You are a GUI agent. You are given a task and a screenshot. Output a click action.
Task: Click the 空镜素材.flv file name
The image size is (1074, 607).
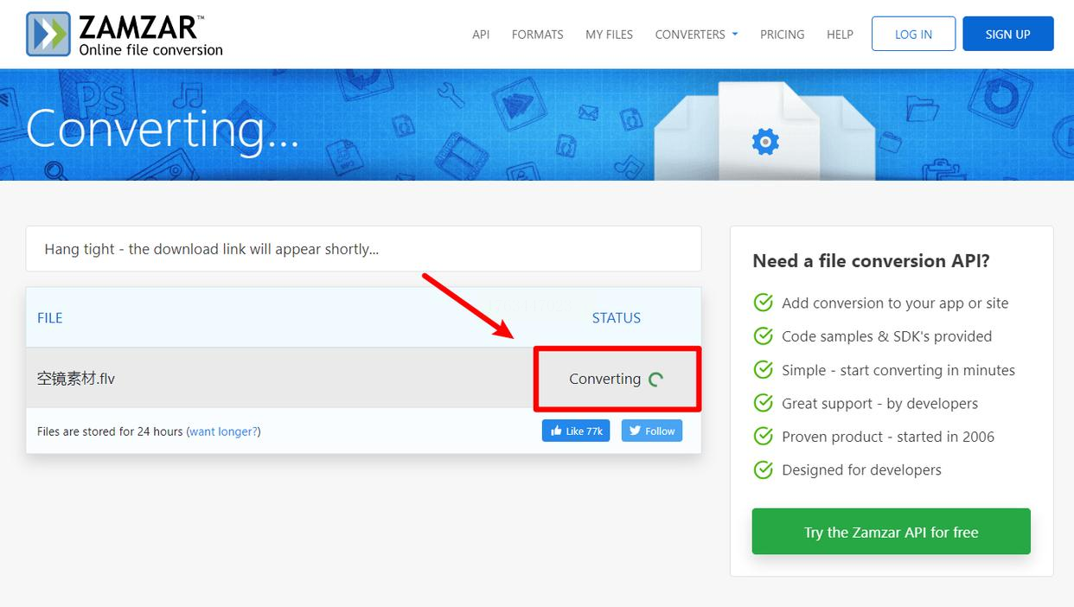click(76, 379)
